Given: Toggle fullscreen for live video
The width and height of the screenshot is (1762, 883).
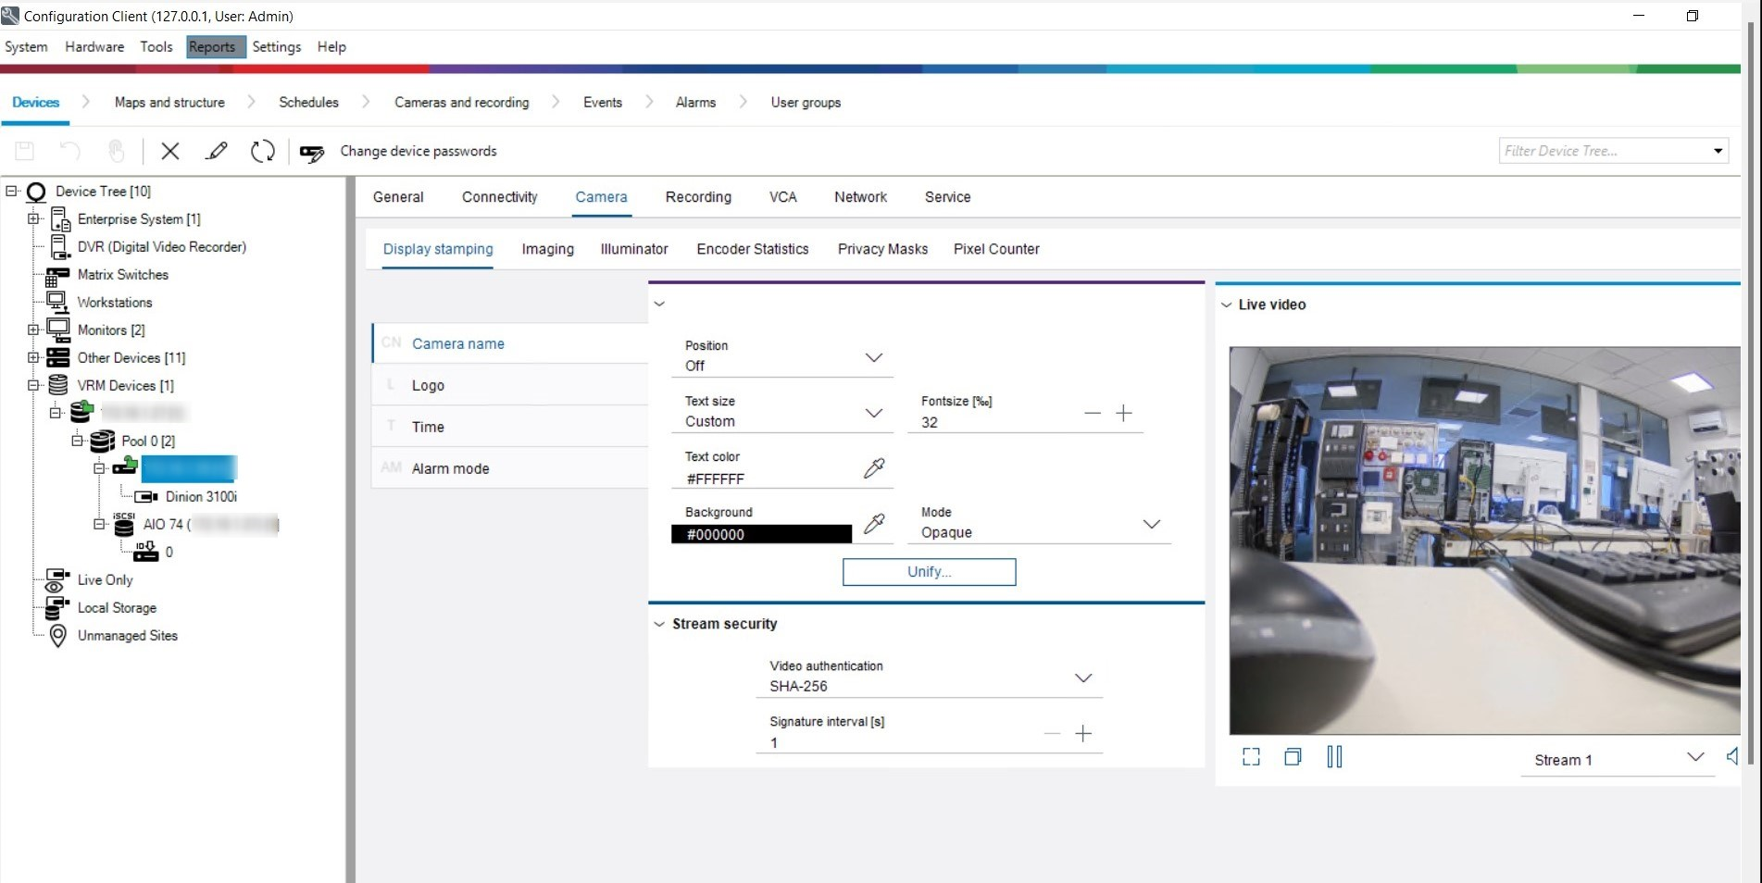Looking at the screenshot, I should tap(1251, 757).
